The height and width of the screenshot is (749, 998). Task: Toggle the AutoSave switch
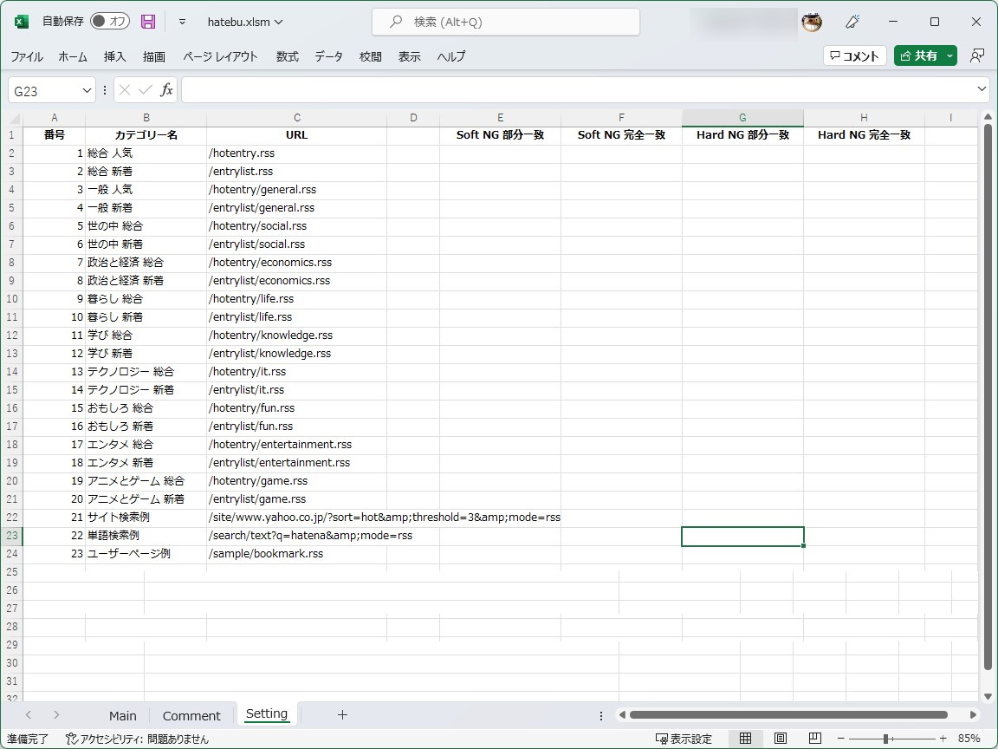click(x=110, y=21)
